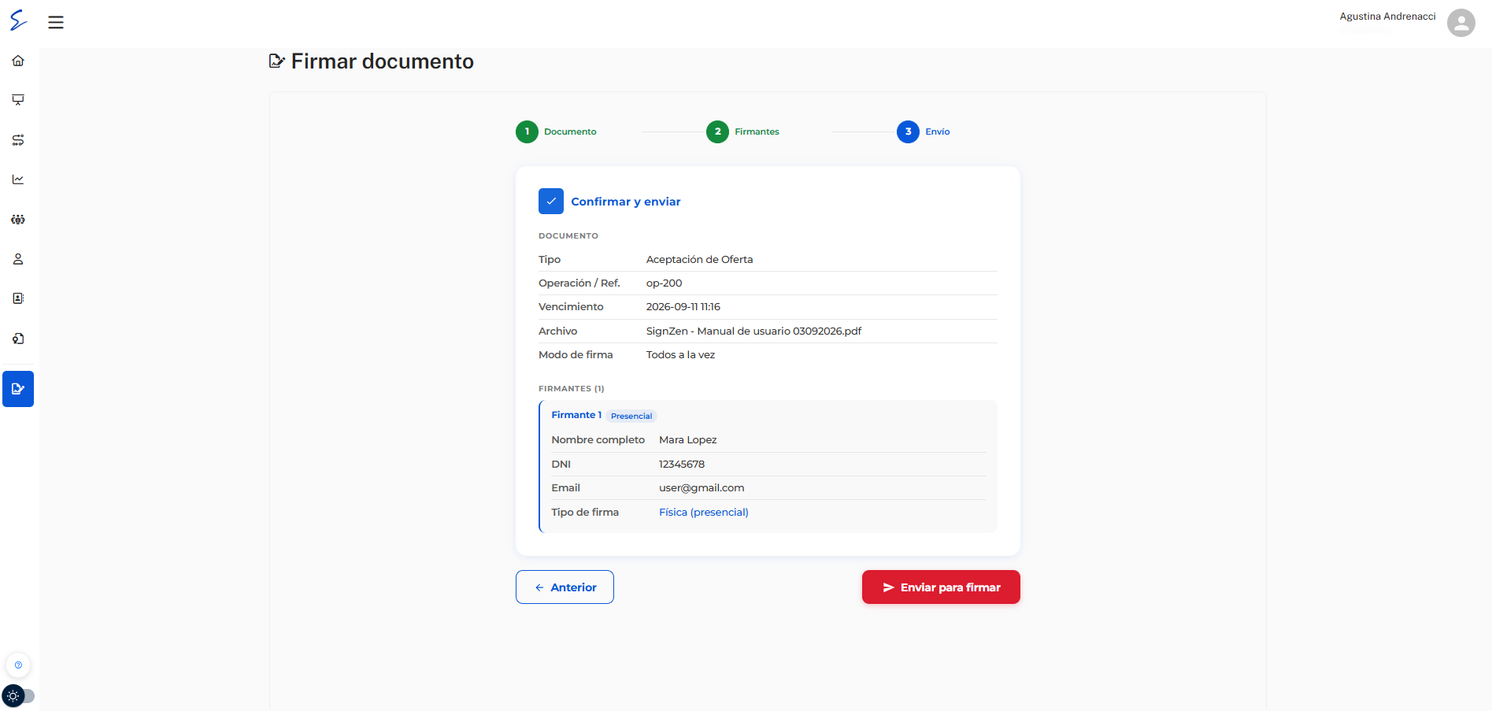
Task: Click the Firmante 1 heading
Action: pyautogui.click(x=576, y=415)
